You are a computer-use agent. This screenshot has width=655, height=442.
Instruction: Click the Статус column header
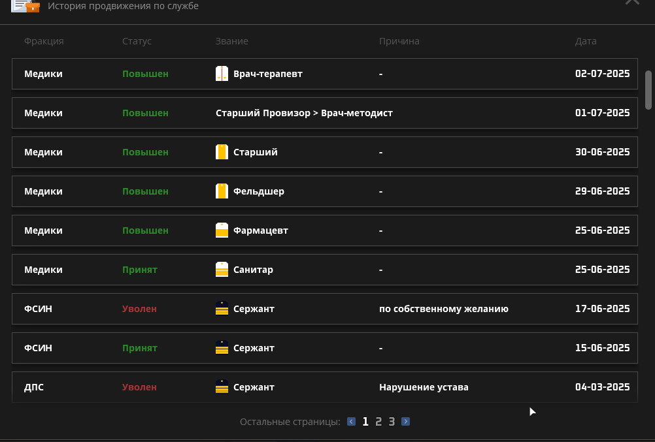coord(137,41)
